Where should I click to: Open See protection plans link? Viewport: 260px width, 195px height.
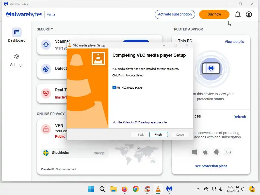211,166
